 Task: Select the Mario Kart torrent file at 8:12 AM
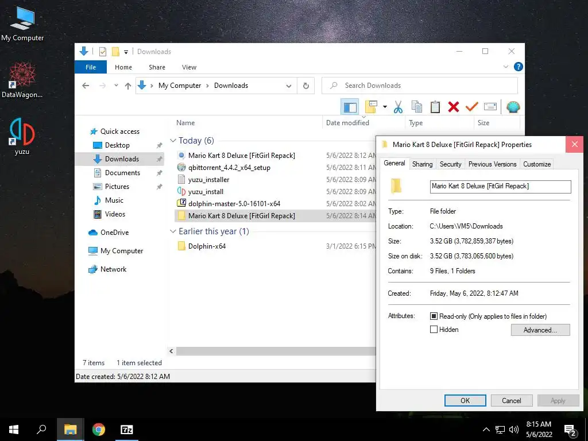click(x=242, y=155)
